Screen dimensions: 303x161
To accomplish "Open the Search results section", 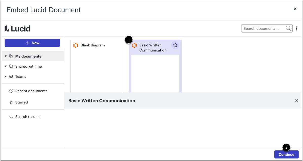I will tap(27, 117).
